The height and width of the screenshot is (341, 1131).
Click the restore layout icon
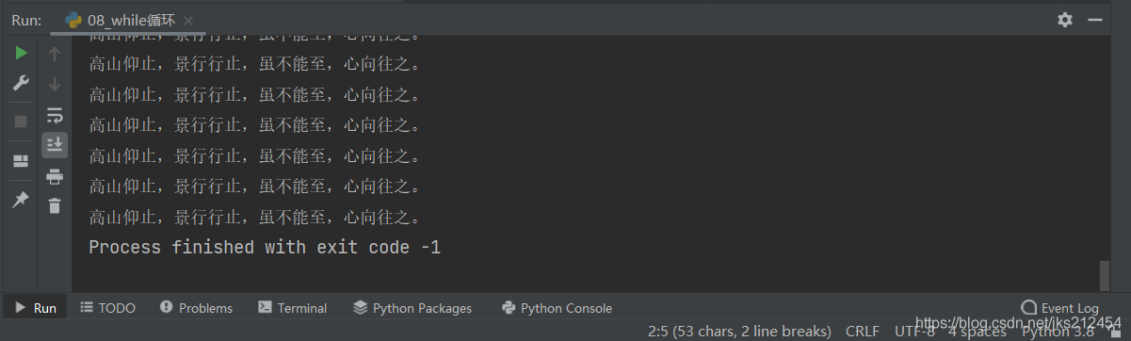tap(21, 161)
